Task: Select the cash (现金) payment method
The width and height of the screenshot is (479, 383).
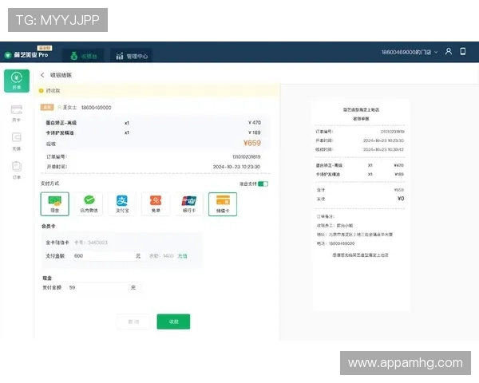Action: coord(54,203)
